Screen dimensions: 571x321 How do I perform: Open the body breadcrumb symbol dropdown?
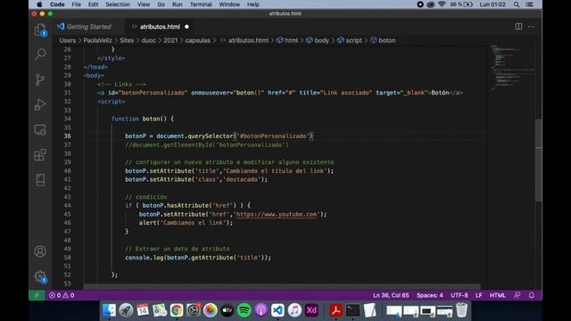click(x=318, y=40)
